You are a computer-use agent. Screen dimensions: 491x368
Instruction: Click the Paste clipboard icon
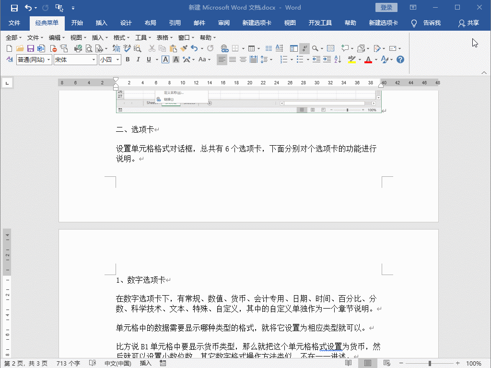173,48
